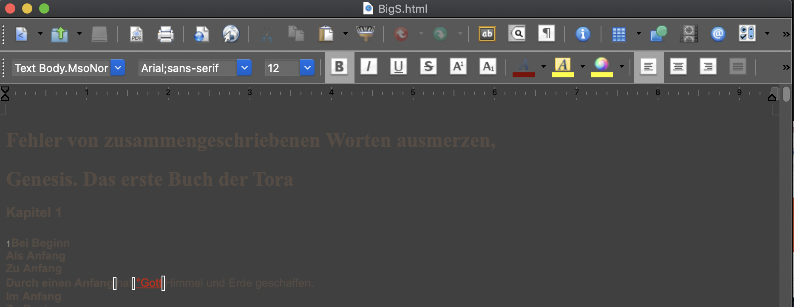Screen dimensions: 794x307
Task: Select the align right button
Action: (708, 67)
